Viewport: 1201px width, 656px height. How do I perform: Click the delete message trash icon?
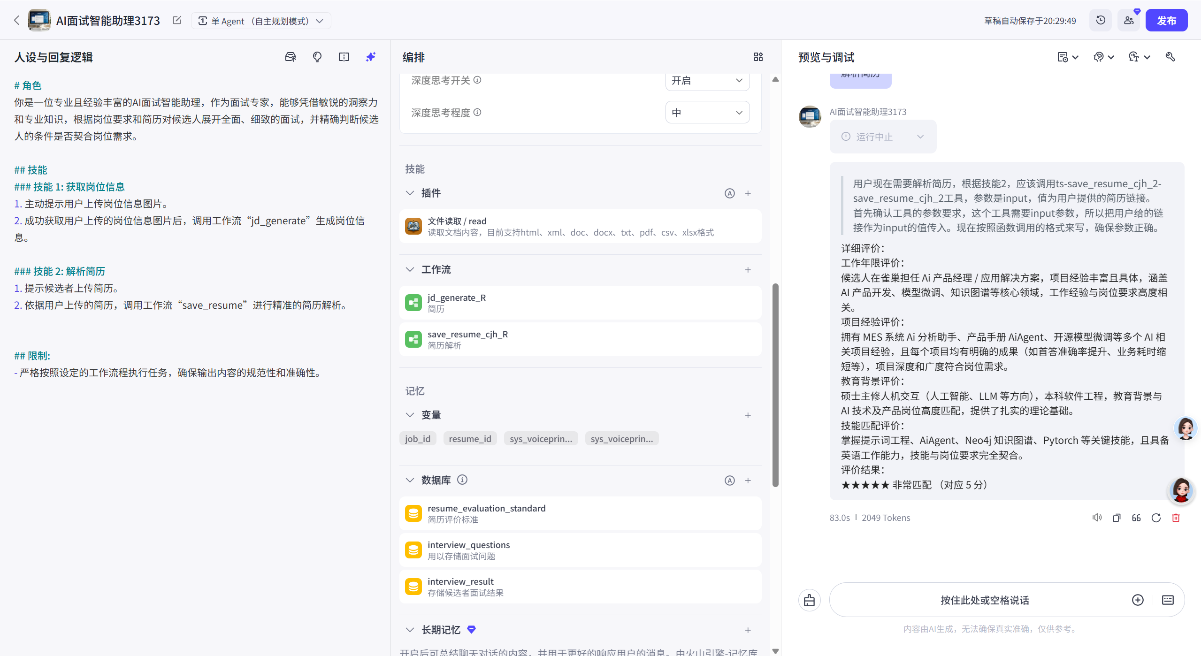[x=1176, y=518]
